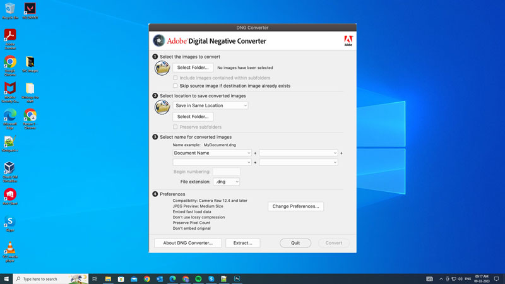The width and height of the screenshot is (505, 284).
Task: Open Photoshop from the taskbar
Action: point(237,279)
